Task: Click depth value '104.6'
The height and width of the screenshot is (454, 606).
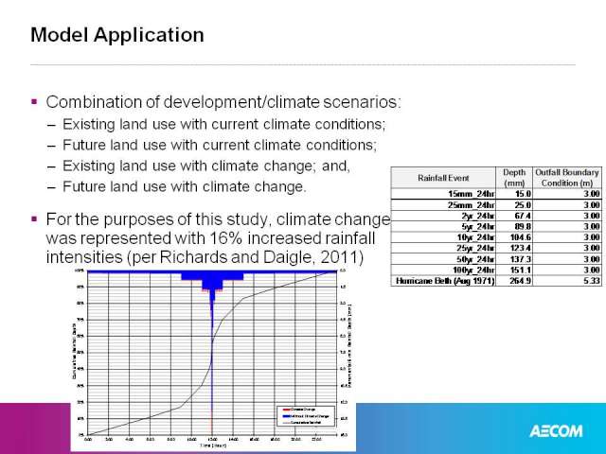Action: [521, 237]
